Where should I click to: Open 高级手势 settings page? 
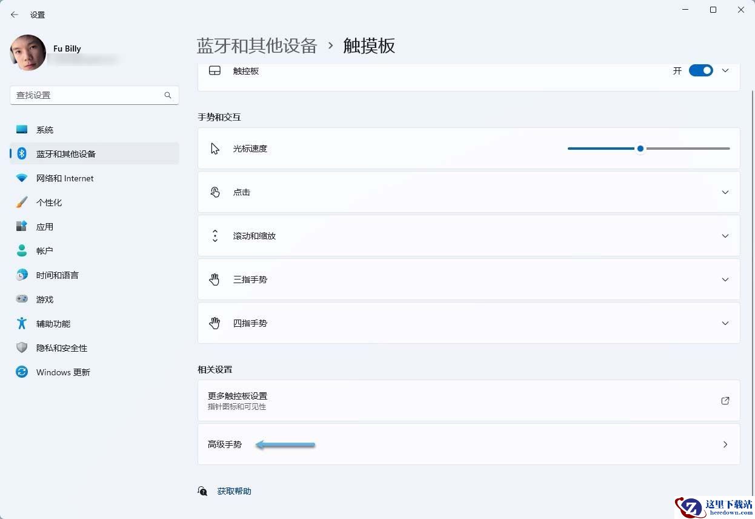tap(469, 444)
